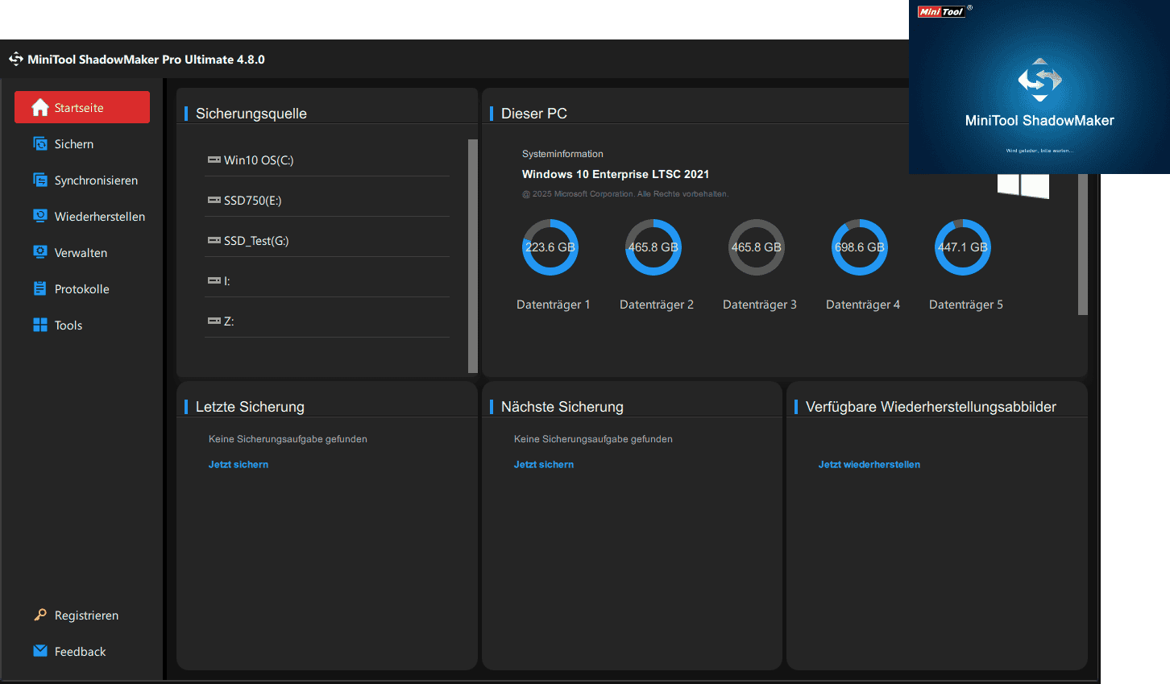
Task: Click the Dieser PC panel scrollbar
Action: point(1083,244)
